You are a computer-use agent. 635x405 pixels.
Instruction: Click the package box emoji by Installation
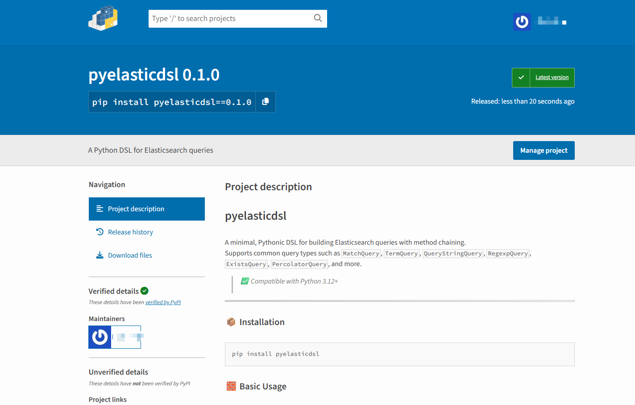pos(231,322)
